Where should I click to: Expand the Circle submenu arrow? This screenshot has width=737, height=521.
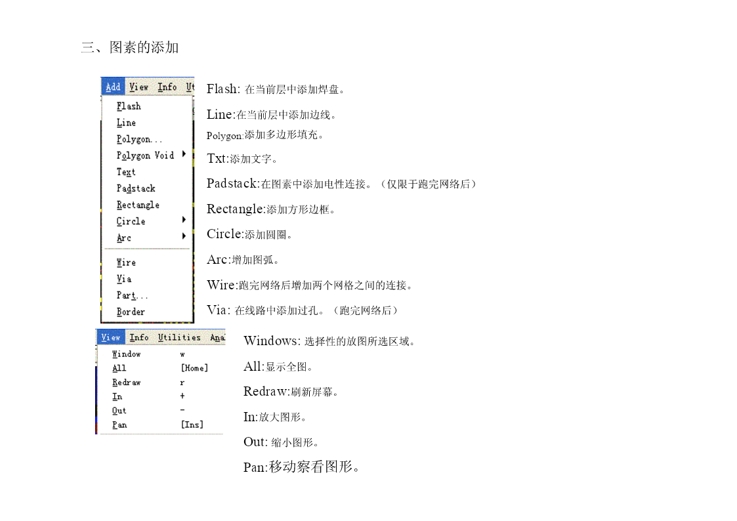pos(184,220)
